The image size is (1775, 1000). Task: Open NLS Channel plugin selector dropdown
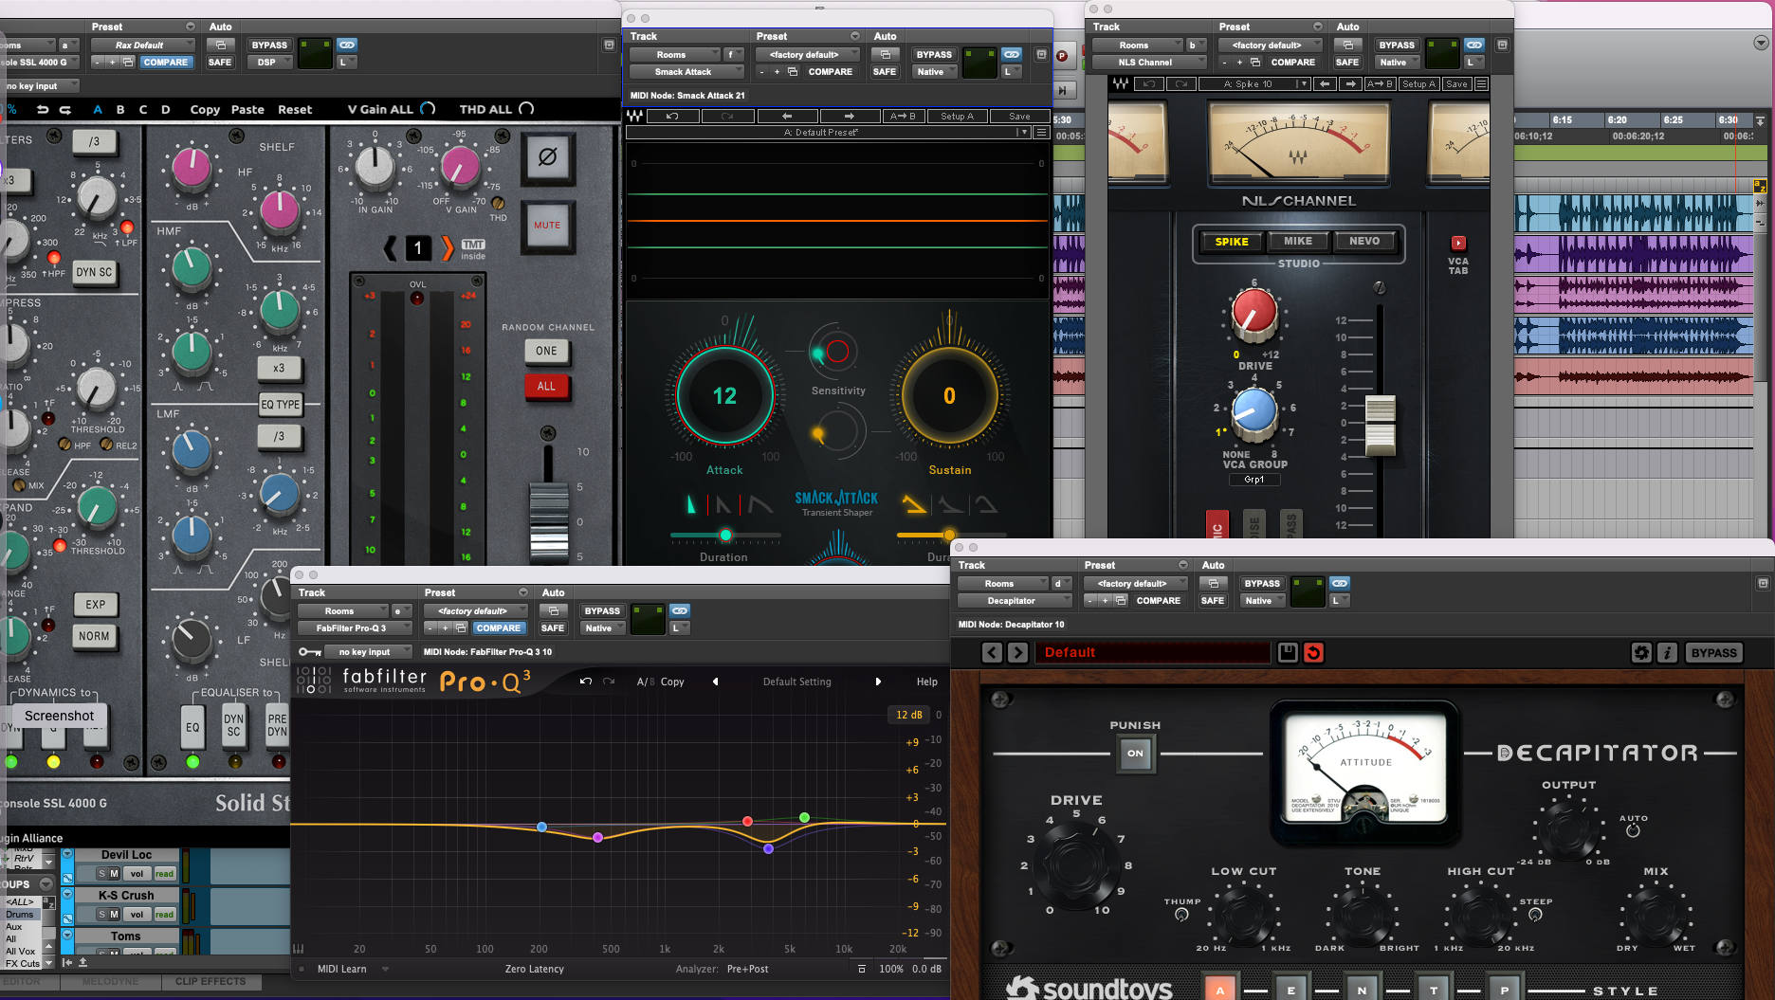point(1149,63)
